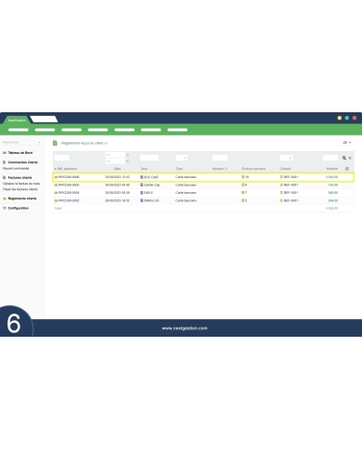Click the Configuration gear icon

pyautogui.click(x=5, y=208)
